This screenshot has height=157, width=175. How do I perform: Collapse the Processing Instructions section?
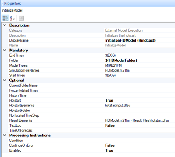(5, 135)
